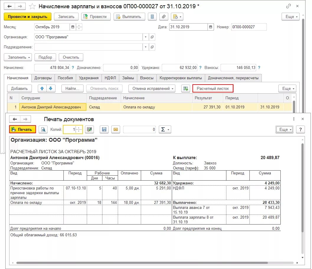Move the selected row down with the blue arrow
The width and height of the screenshot is (312, 269).
[51, 89]
